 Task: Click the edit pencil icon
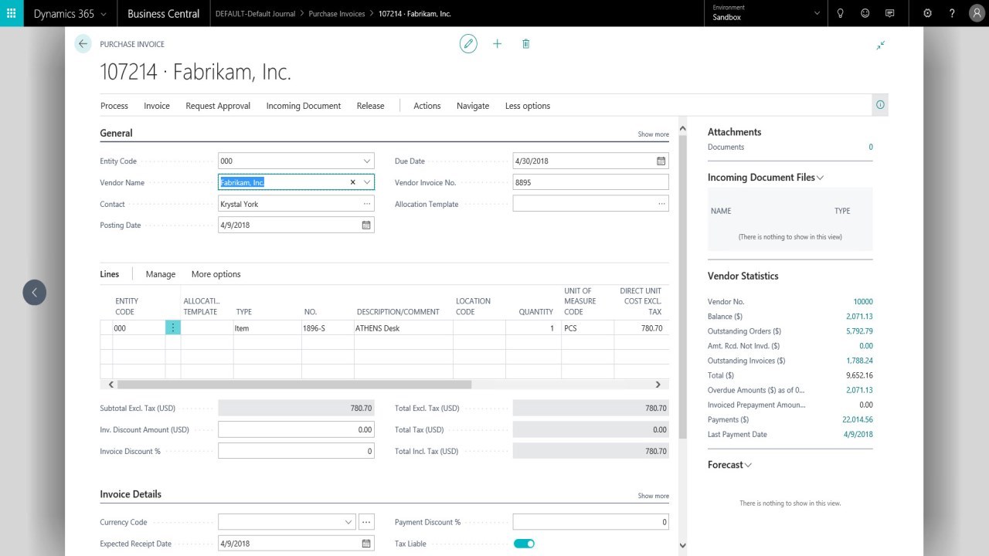(x=468, y=44)
